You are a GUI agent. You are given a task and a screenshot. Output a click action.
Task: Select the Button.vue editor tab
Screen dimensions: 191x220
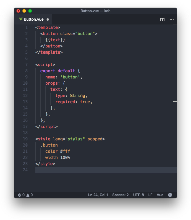[x=33, y=19]
